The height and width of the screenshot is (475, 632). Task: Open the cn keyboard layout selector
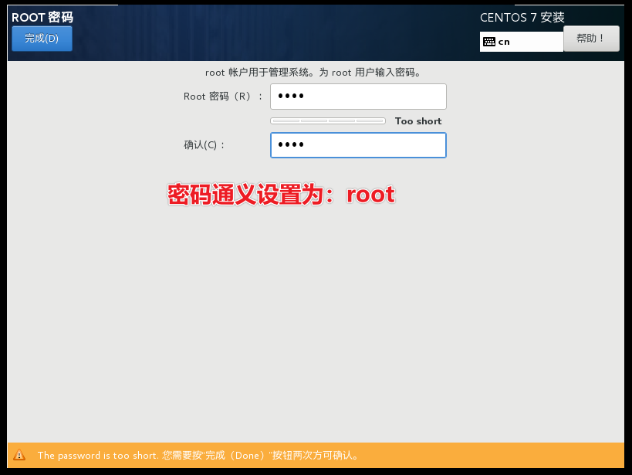pos(521,42)
